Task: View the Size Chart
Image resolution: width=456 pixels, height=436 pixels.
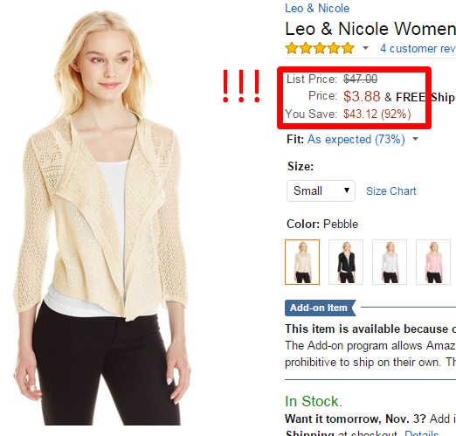Action: [391, 191]
